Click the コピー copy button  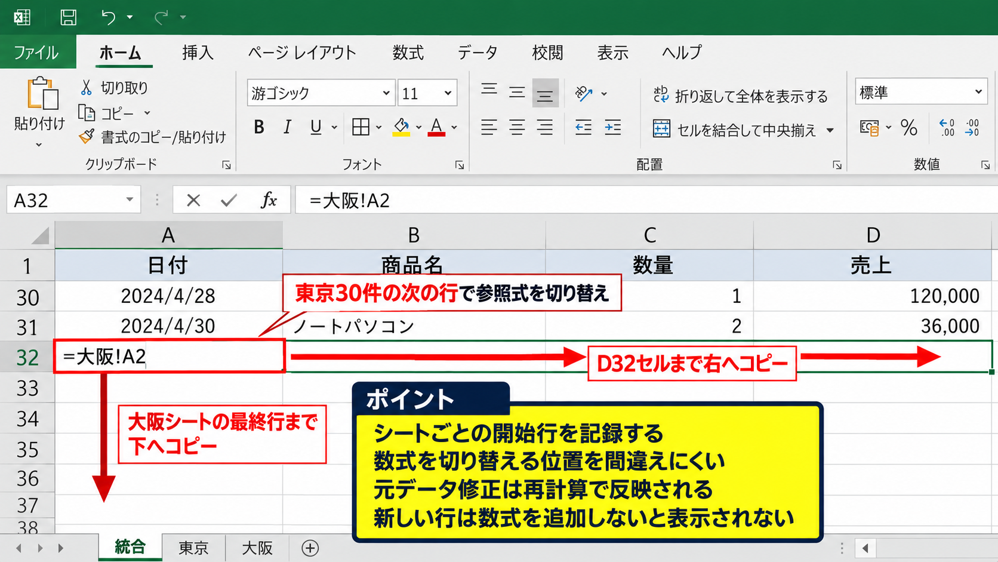click(107, 113)
